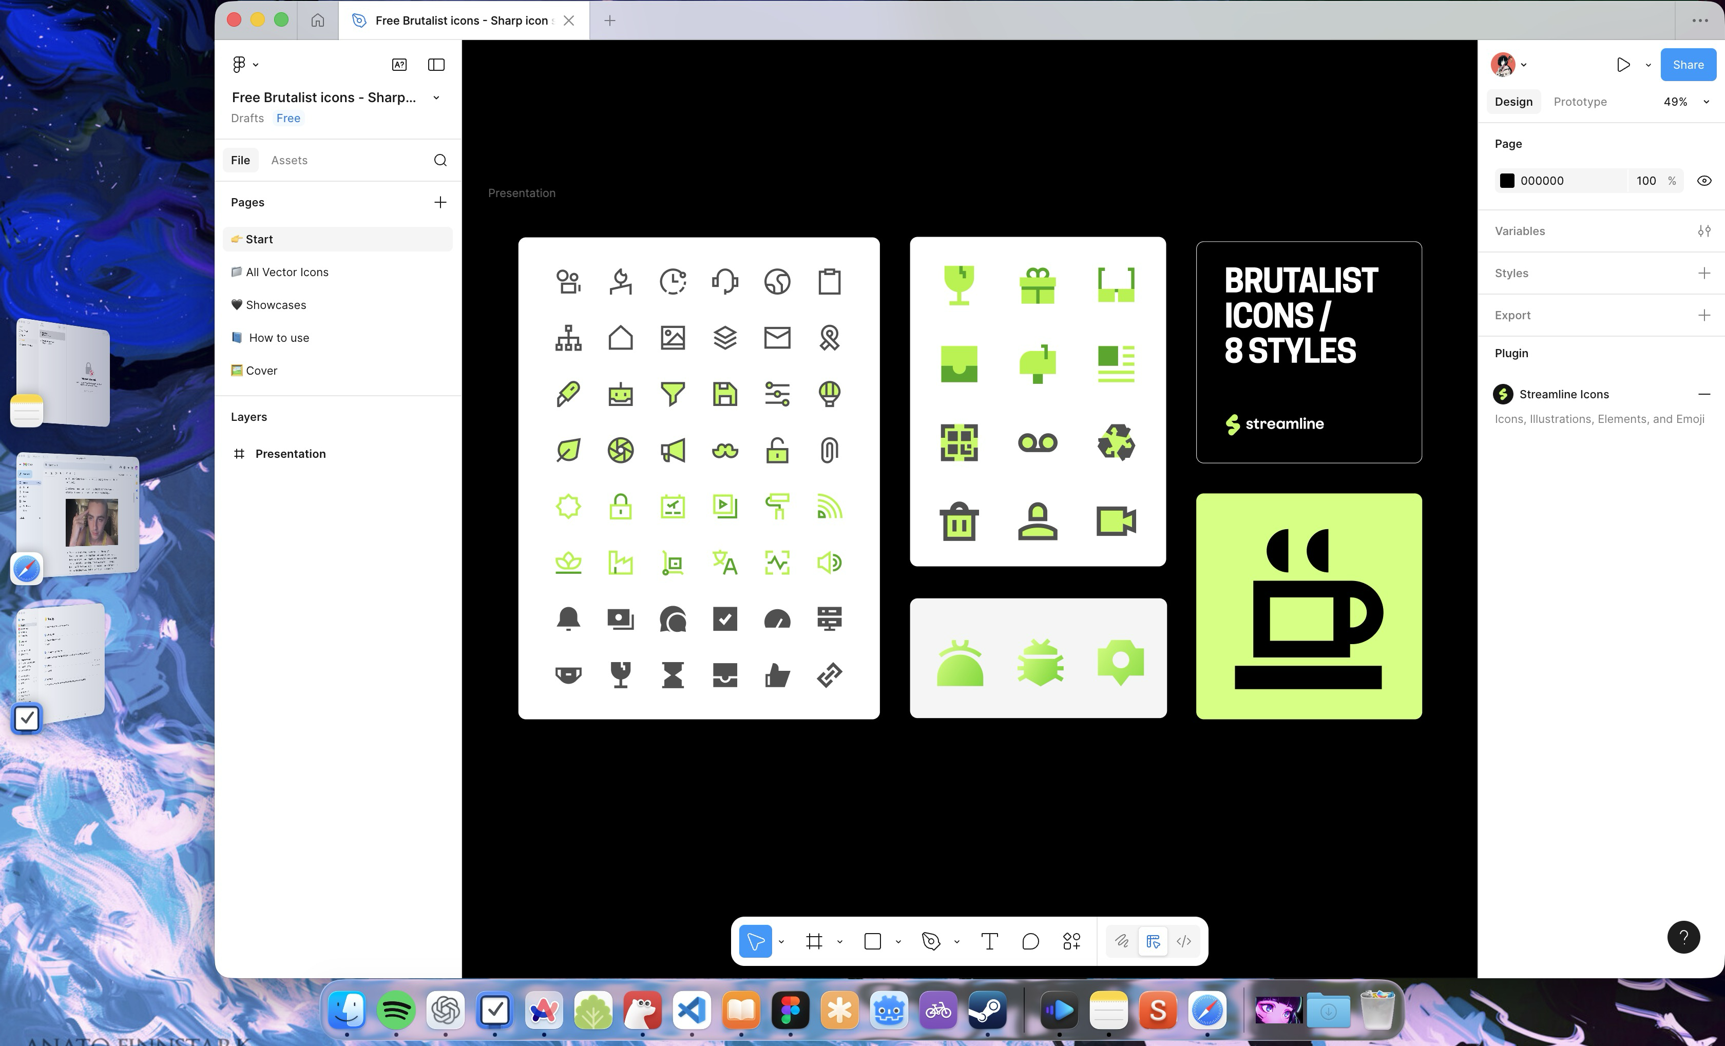
Task: Click the Drafts location link
Action: 247,118
